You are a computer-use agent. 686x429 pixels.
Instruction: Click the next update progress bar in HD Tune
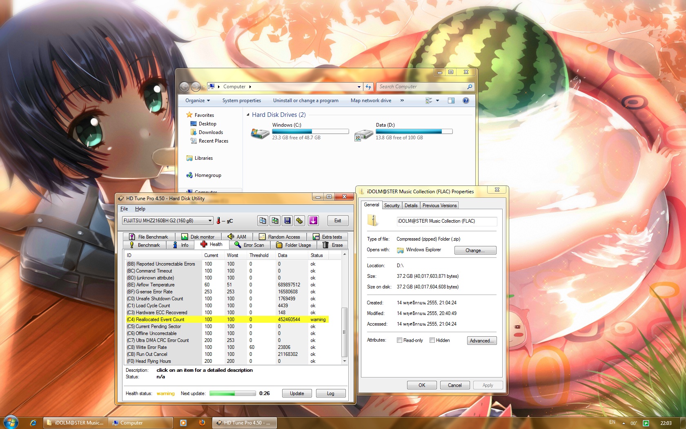[x=233, y=393]
